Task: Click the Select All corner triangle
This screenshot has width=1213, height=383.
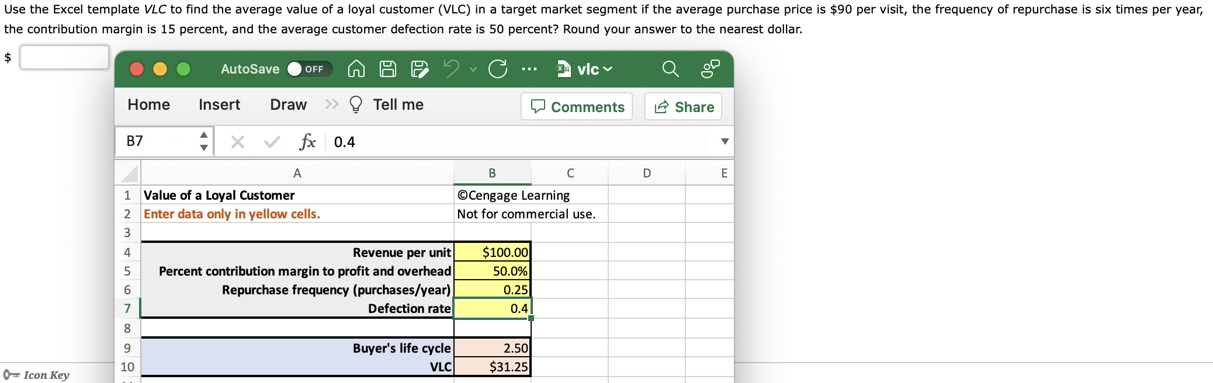Action: click(128, 173)
